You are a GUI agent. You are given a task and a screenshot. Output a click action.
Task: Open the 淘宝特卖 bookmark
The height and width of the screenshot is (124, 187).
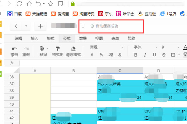pyautogui.click(x=84, y=14)
